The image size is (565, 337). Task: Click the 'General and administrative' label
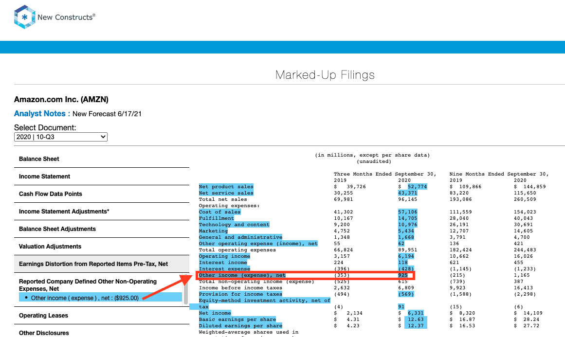(240, 237)
